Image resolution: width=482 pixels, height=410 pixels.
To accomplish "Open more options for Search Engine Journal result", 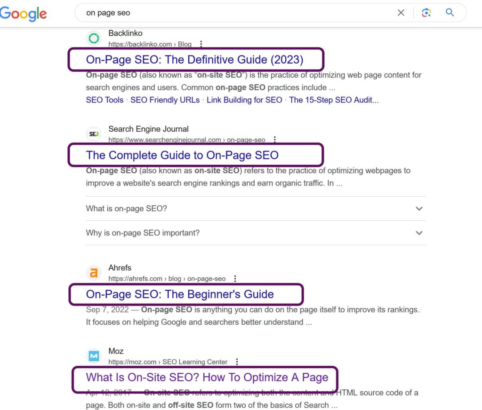I will click(x=275, y=139).
